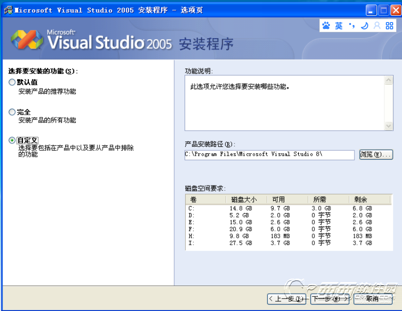This screenshot has height=311, width=402.
Task: Open the user account icon in IME bar
Action: click(x=377, y=26)
